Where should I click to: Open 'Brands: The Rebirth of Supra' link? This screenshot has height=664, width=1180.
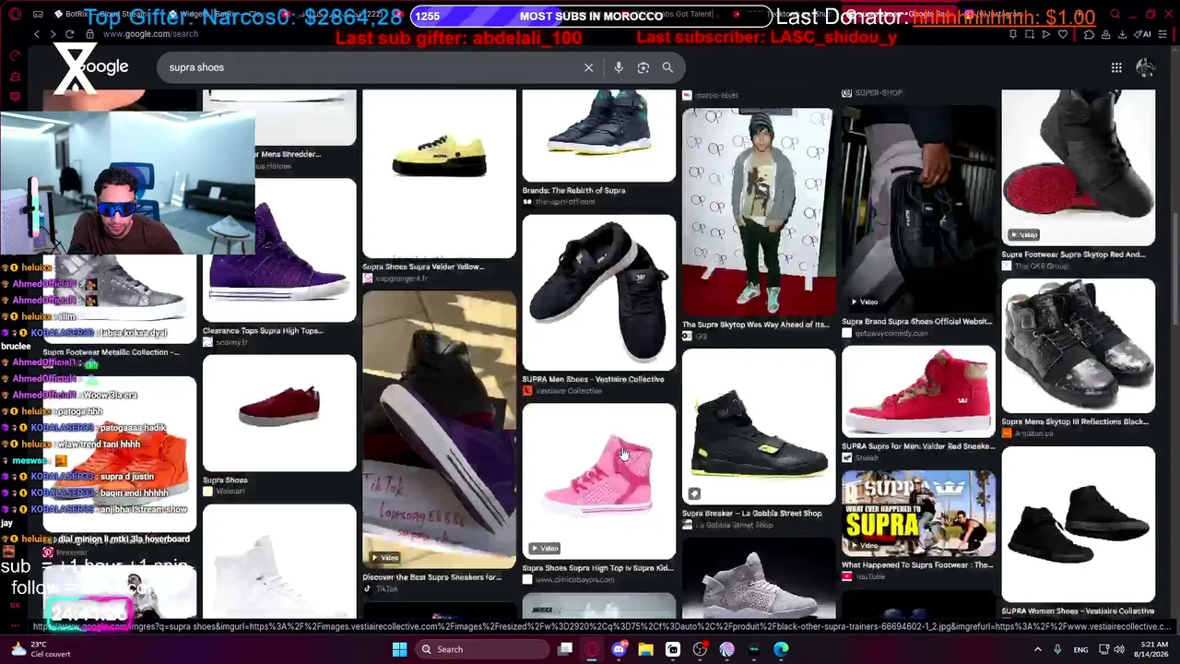[x=574, y=191]
